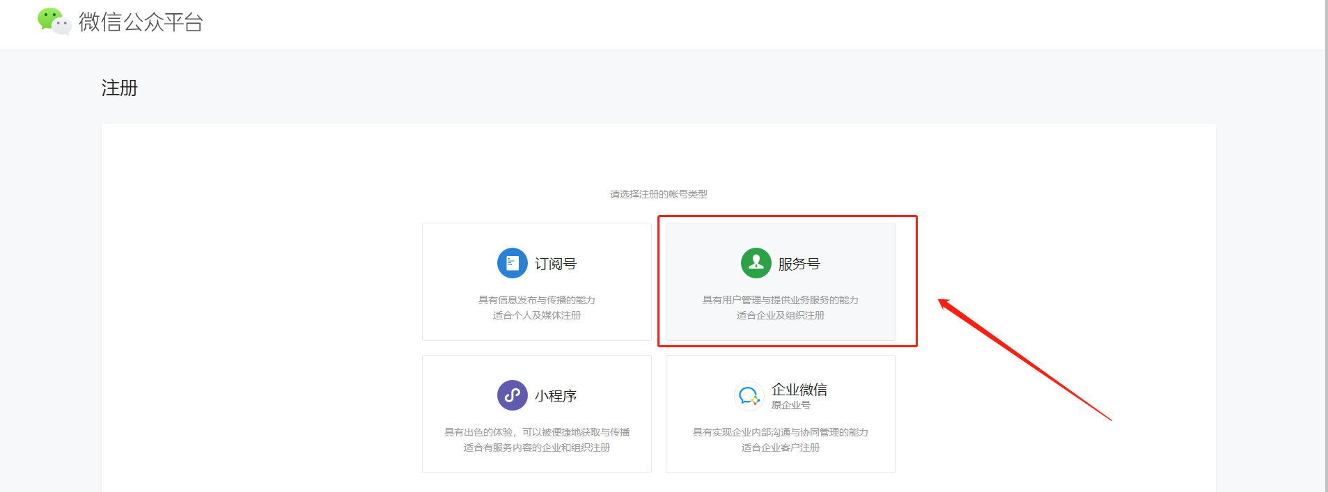
Task: Click 适合企业及组织注册 text
Action: 781,315
